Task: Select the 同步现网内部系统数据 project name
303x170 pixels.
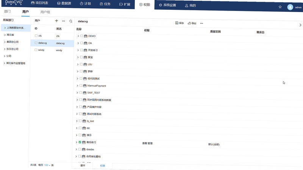Action: tap(99, 100)
